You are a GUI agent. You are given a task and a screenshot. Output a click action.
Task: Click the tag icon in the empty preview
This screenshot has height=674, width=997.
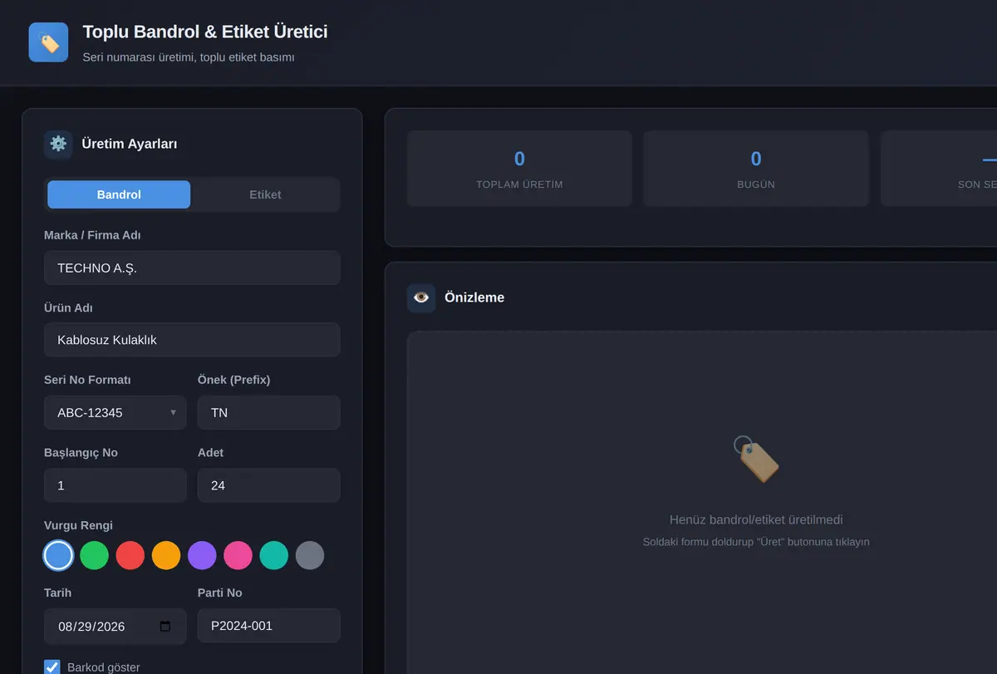(756, 458)
